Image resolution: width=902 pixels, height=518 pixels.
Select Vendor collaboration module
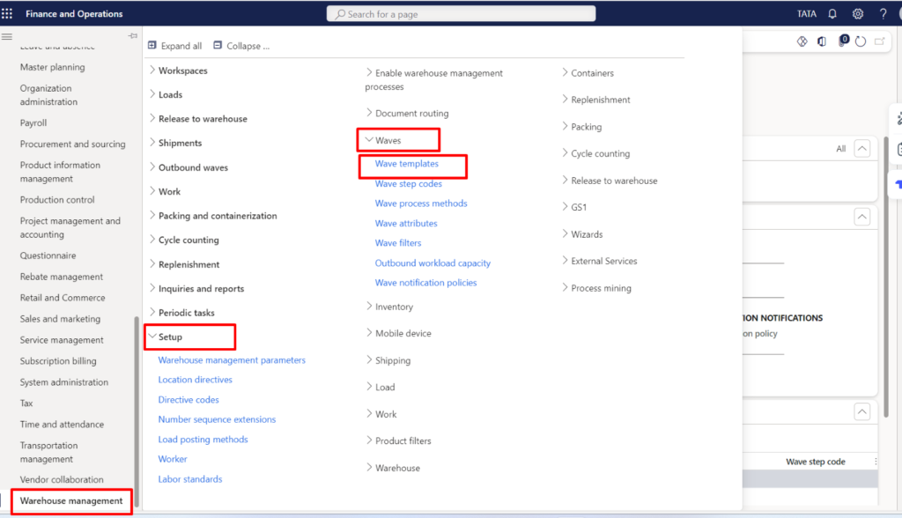[x=62, y=479]
